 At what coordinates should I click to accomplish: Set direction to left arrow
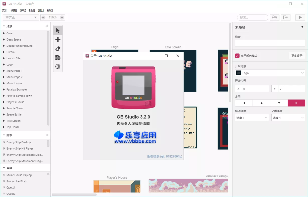pyautogui.click(x=244, y=103)
